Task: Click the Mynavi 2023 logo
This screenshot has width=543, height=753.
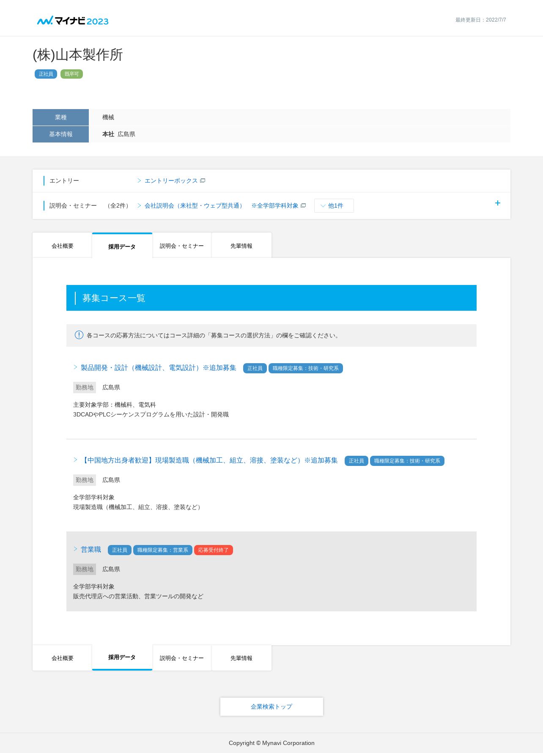Action: (x=73, y=21)
